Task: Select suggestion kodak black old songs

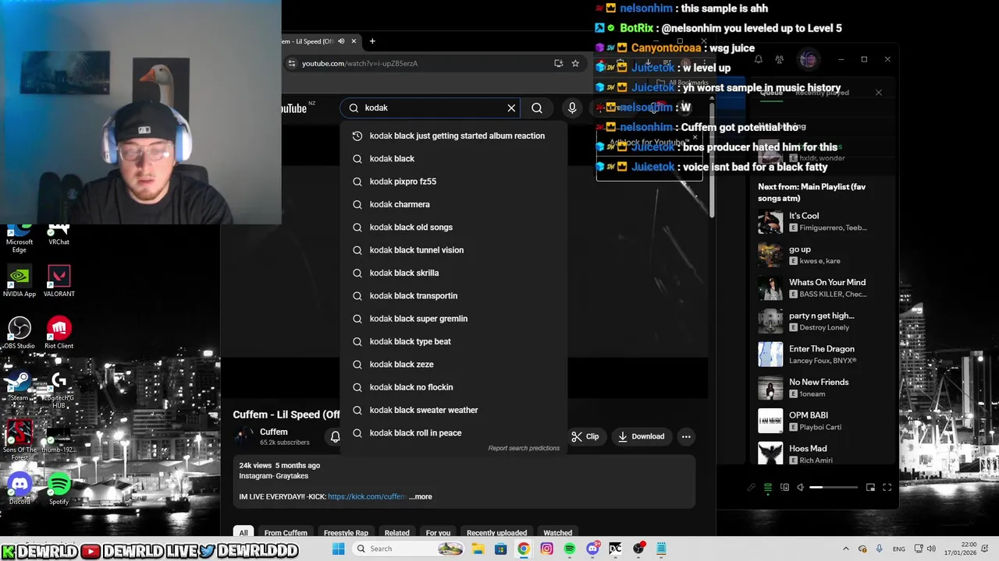Action: tap(453, 227)
